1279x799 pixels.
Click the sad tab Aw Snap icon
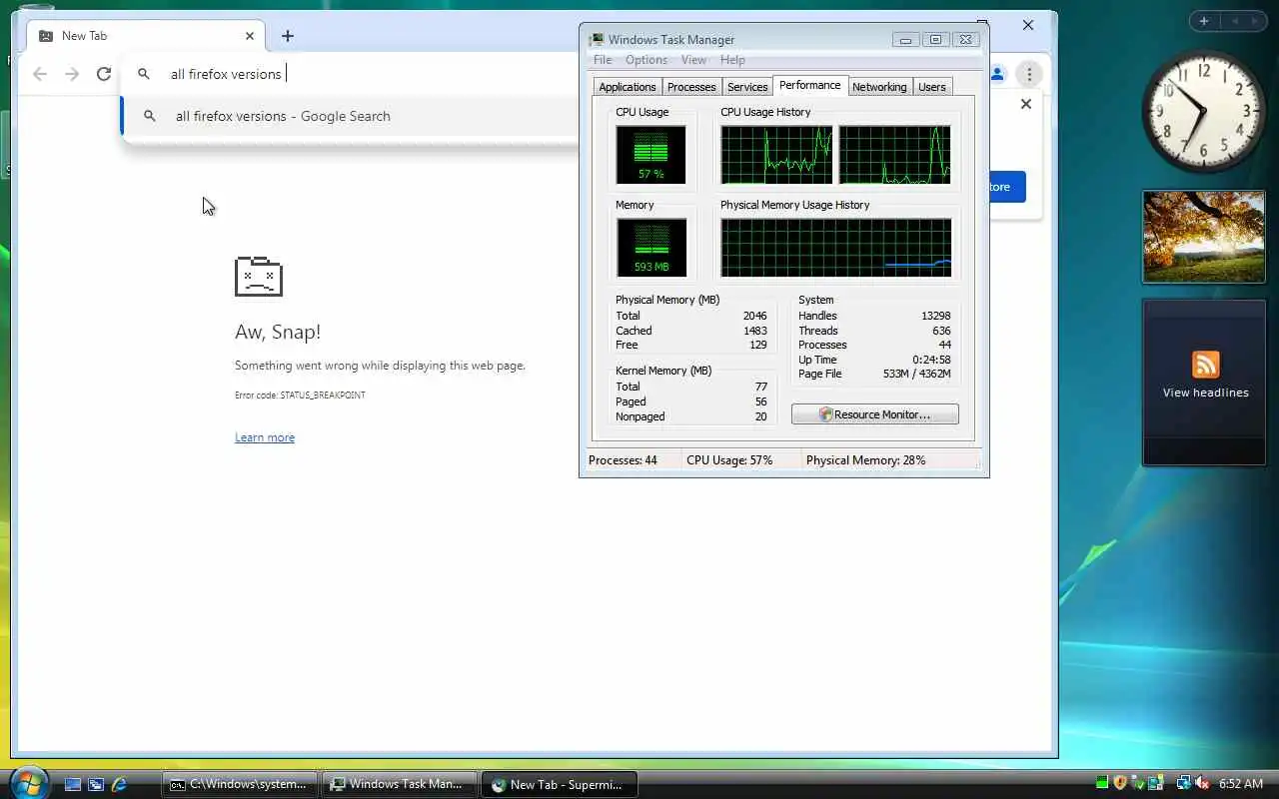click(x=259, y=277)
